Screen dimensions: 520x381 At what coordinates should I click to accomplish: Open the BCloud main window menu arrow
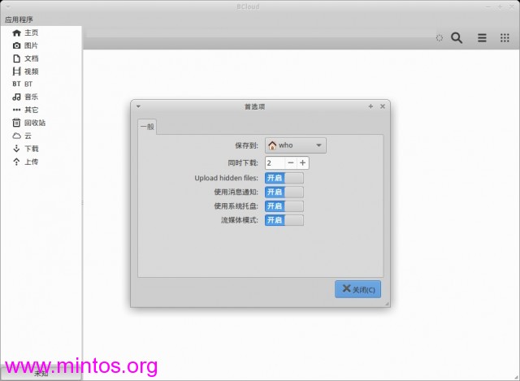tap(8, 6)
